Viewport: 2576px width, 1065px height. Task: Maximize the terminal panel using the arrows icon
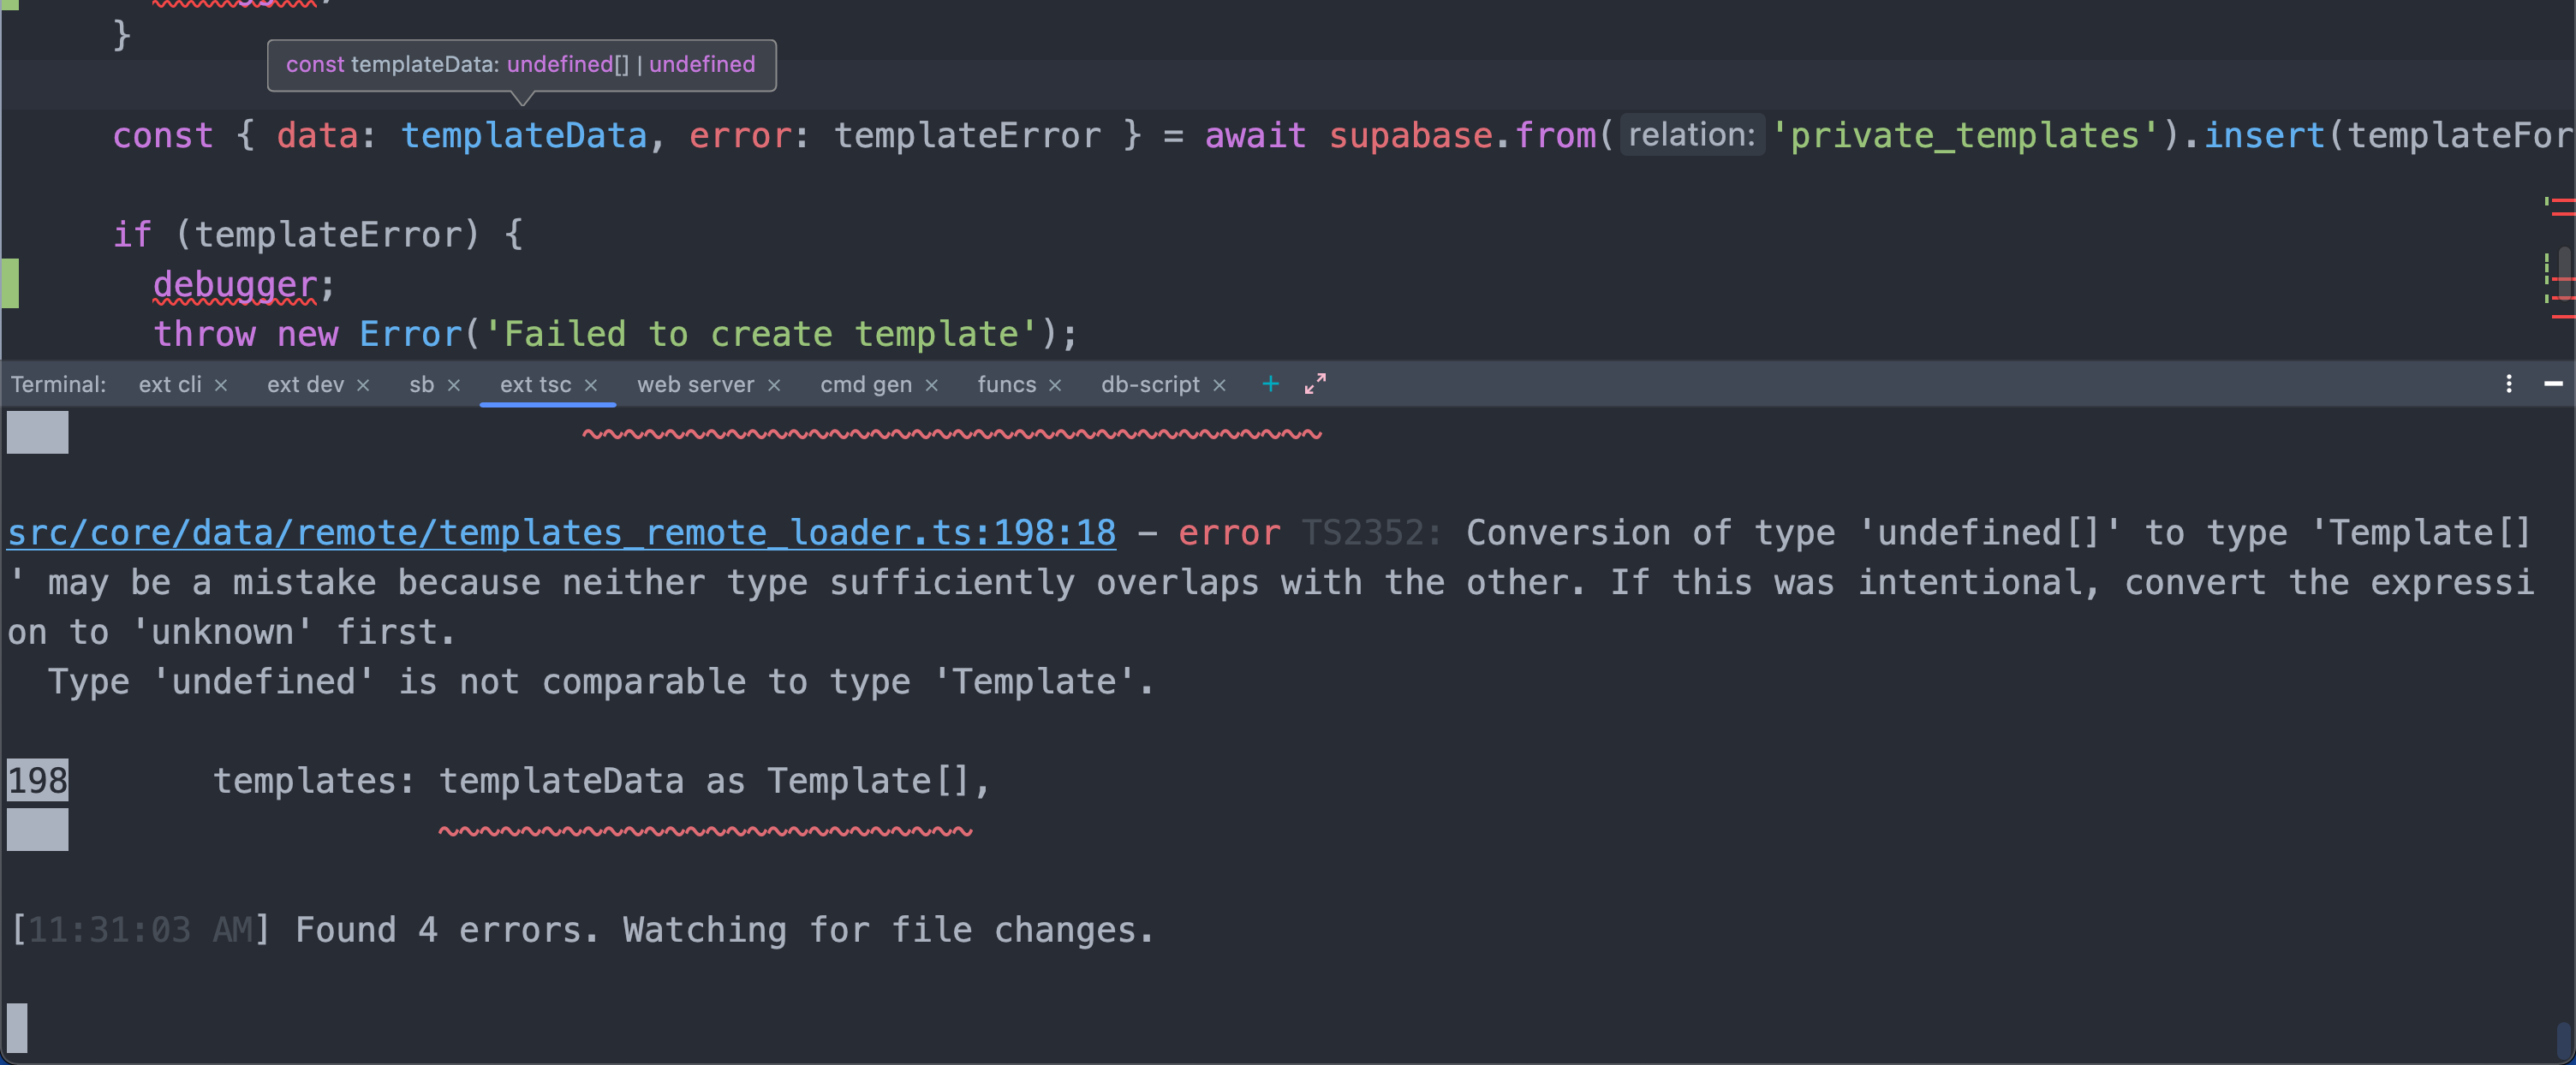click(1314, 383)
